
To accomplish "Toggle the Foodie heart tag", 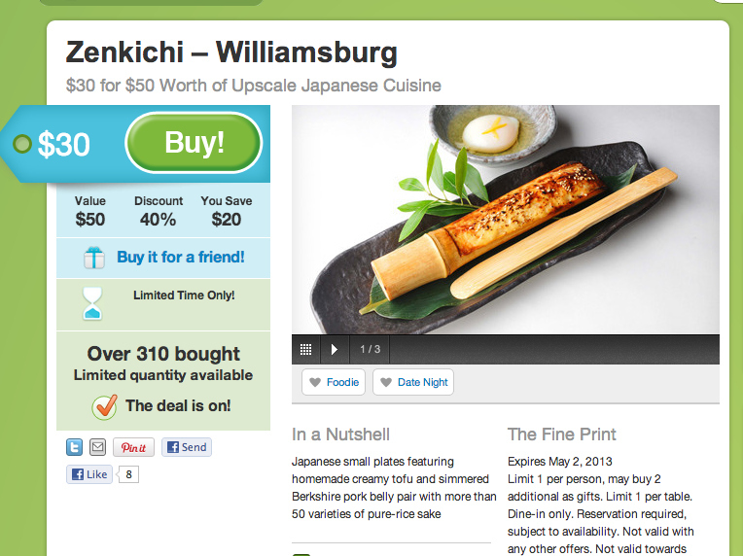I will [334, 382].
